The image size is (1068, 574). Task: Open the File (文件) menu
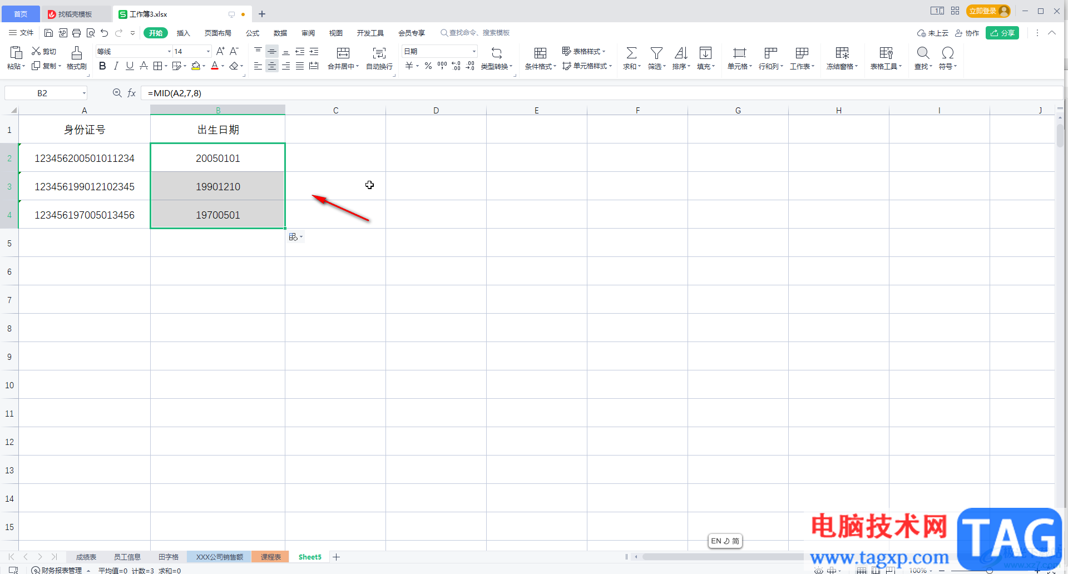[21, 33]
